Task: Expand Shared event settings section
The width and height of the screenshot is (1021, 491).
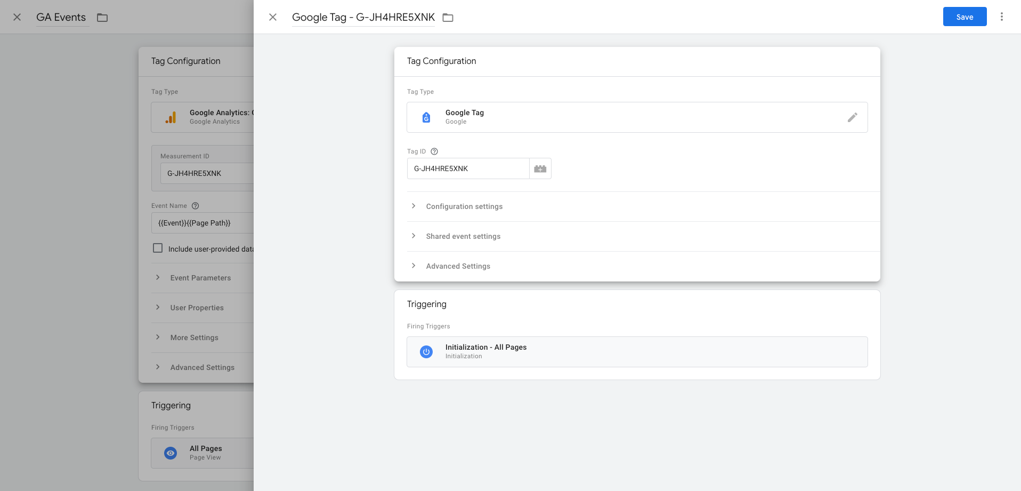Action: pos(463,236)
